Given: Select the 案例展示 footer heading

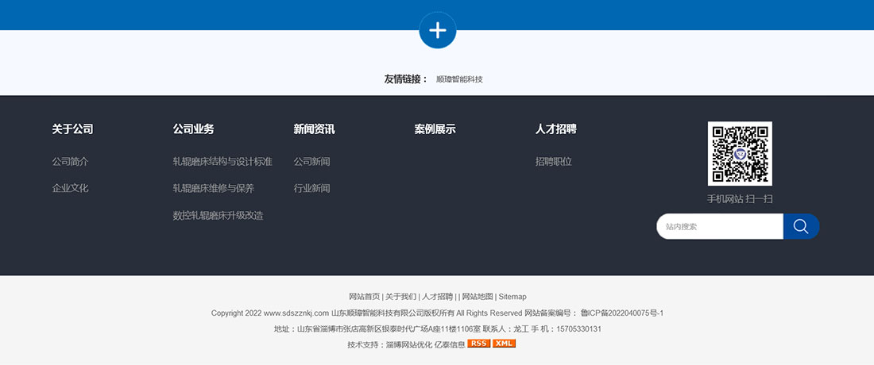Looking at the screenshot, I should (435, 129).
